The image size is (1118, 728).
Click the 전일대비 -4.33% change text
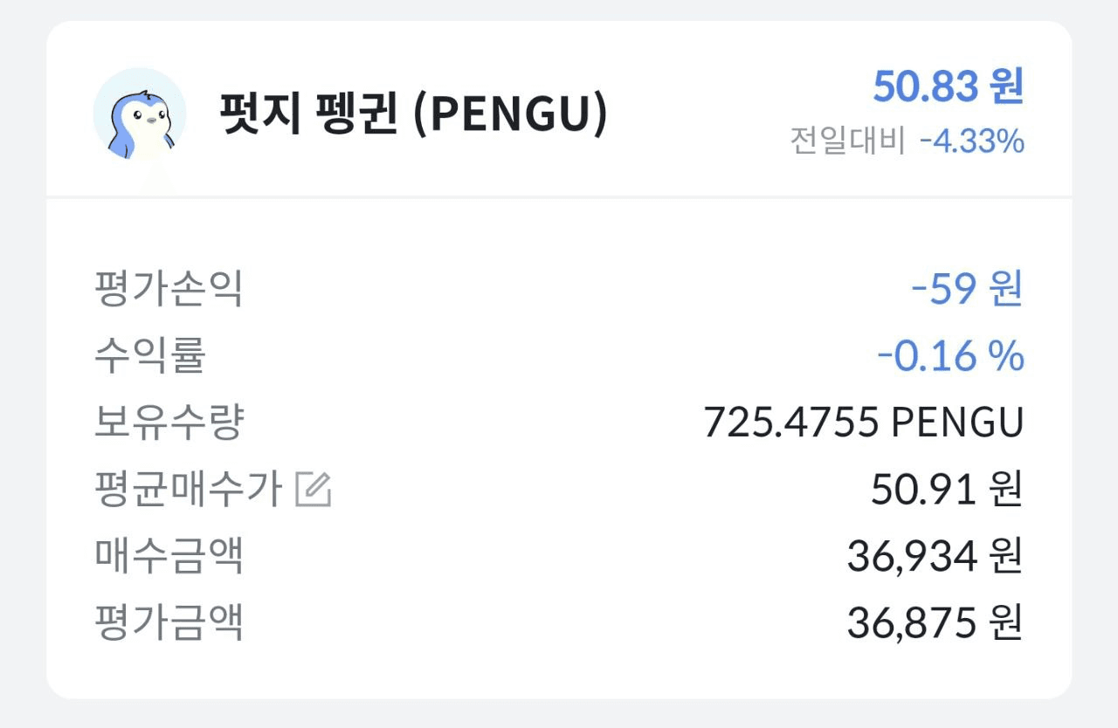click(907, 141)
